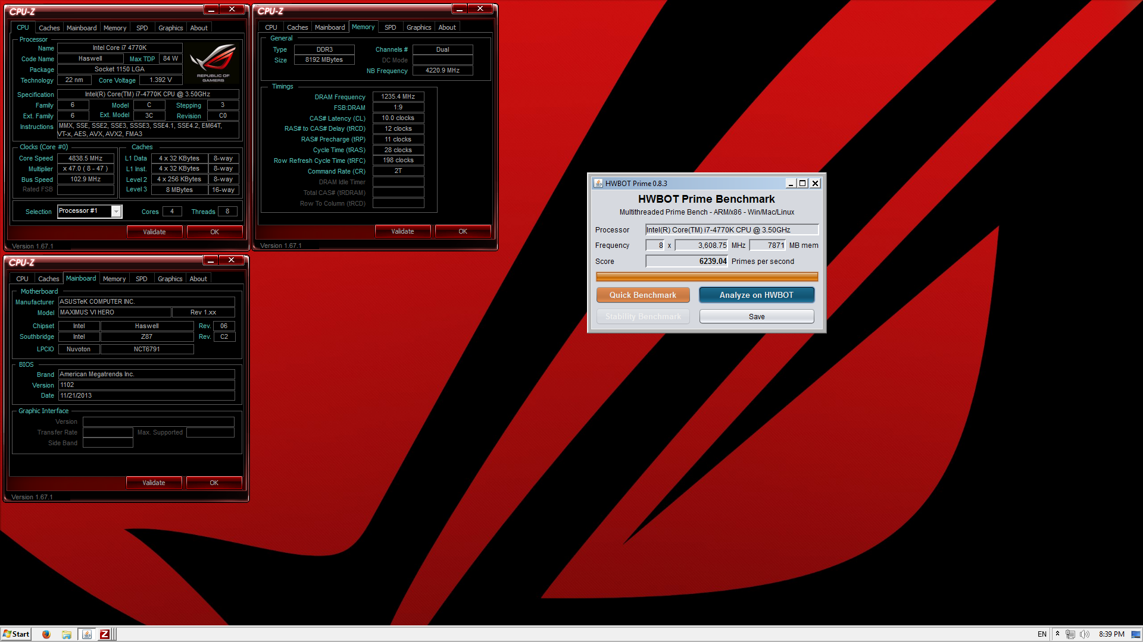Open Firefox from the taskbar
The height and width of the screenshot is (642, 1143).
[46, 634]
